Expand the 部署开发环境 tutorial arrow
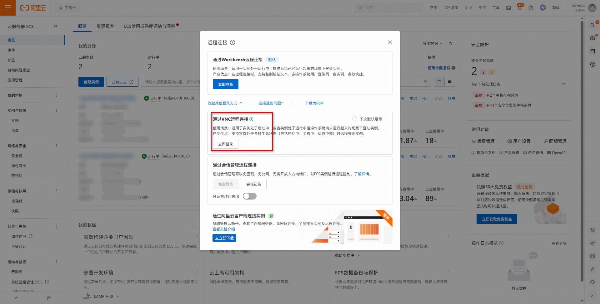This screenshot has height=304, width=600. coord(197,272)
